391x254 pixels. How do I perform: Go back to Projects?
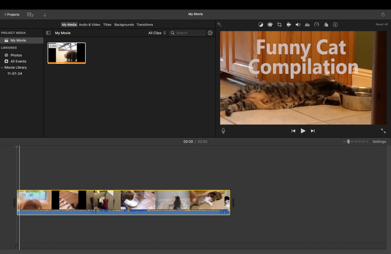(x=12, y=15)
